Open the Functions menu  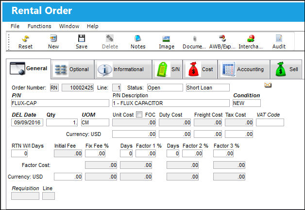click(39, 26)
